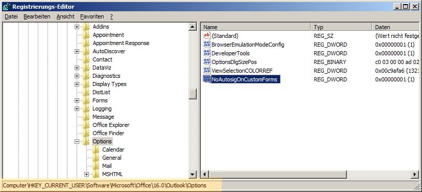This screenshot has width=422, height=192.
Task: Expand the AutoDiscover key
Action: tap(77, 51)
